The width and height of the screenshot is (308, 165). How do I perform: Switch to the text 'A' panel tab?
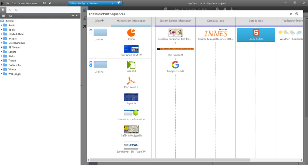(9, 10)
